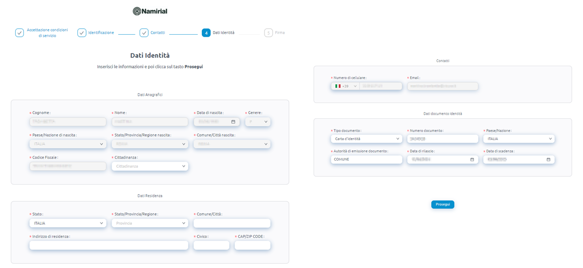Image resolution: width=583 pixels, height=268 pixels.
Task: Click the Namirial logo
Action: click(x=149, y=11)
